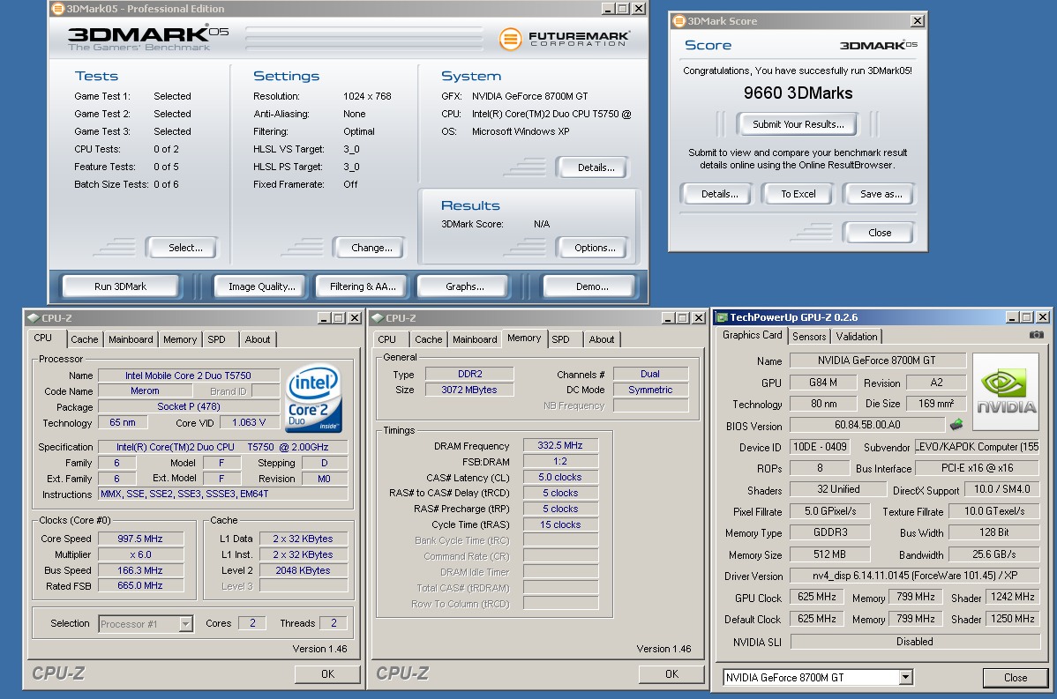This screenshot has width=1057, height=699.
Task: Click the right CPU-Z window title icon
Action: (378, 318)
